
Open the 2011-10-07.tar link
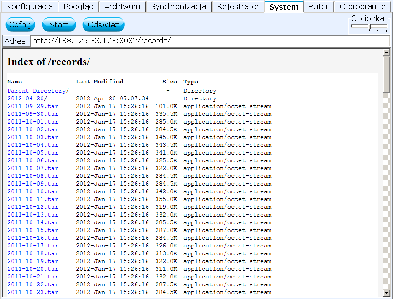coord(33,168)
